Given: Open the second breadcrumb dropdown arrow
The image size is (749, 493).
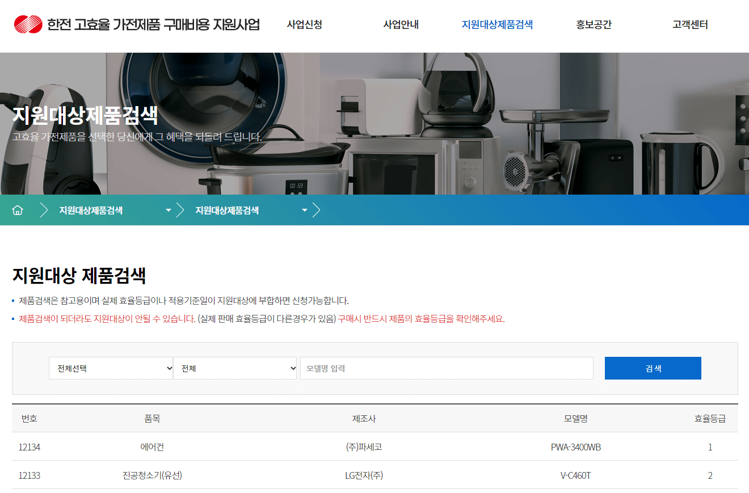Looking at the screenshot, I should click(305, 210).
